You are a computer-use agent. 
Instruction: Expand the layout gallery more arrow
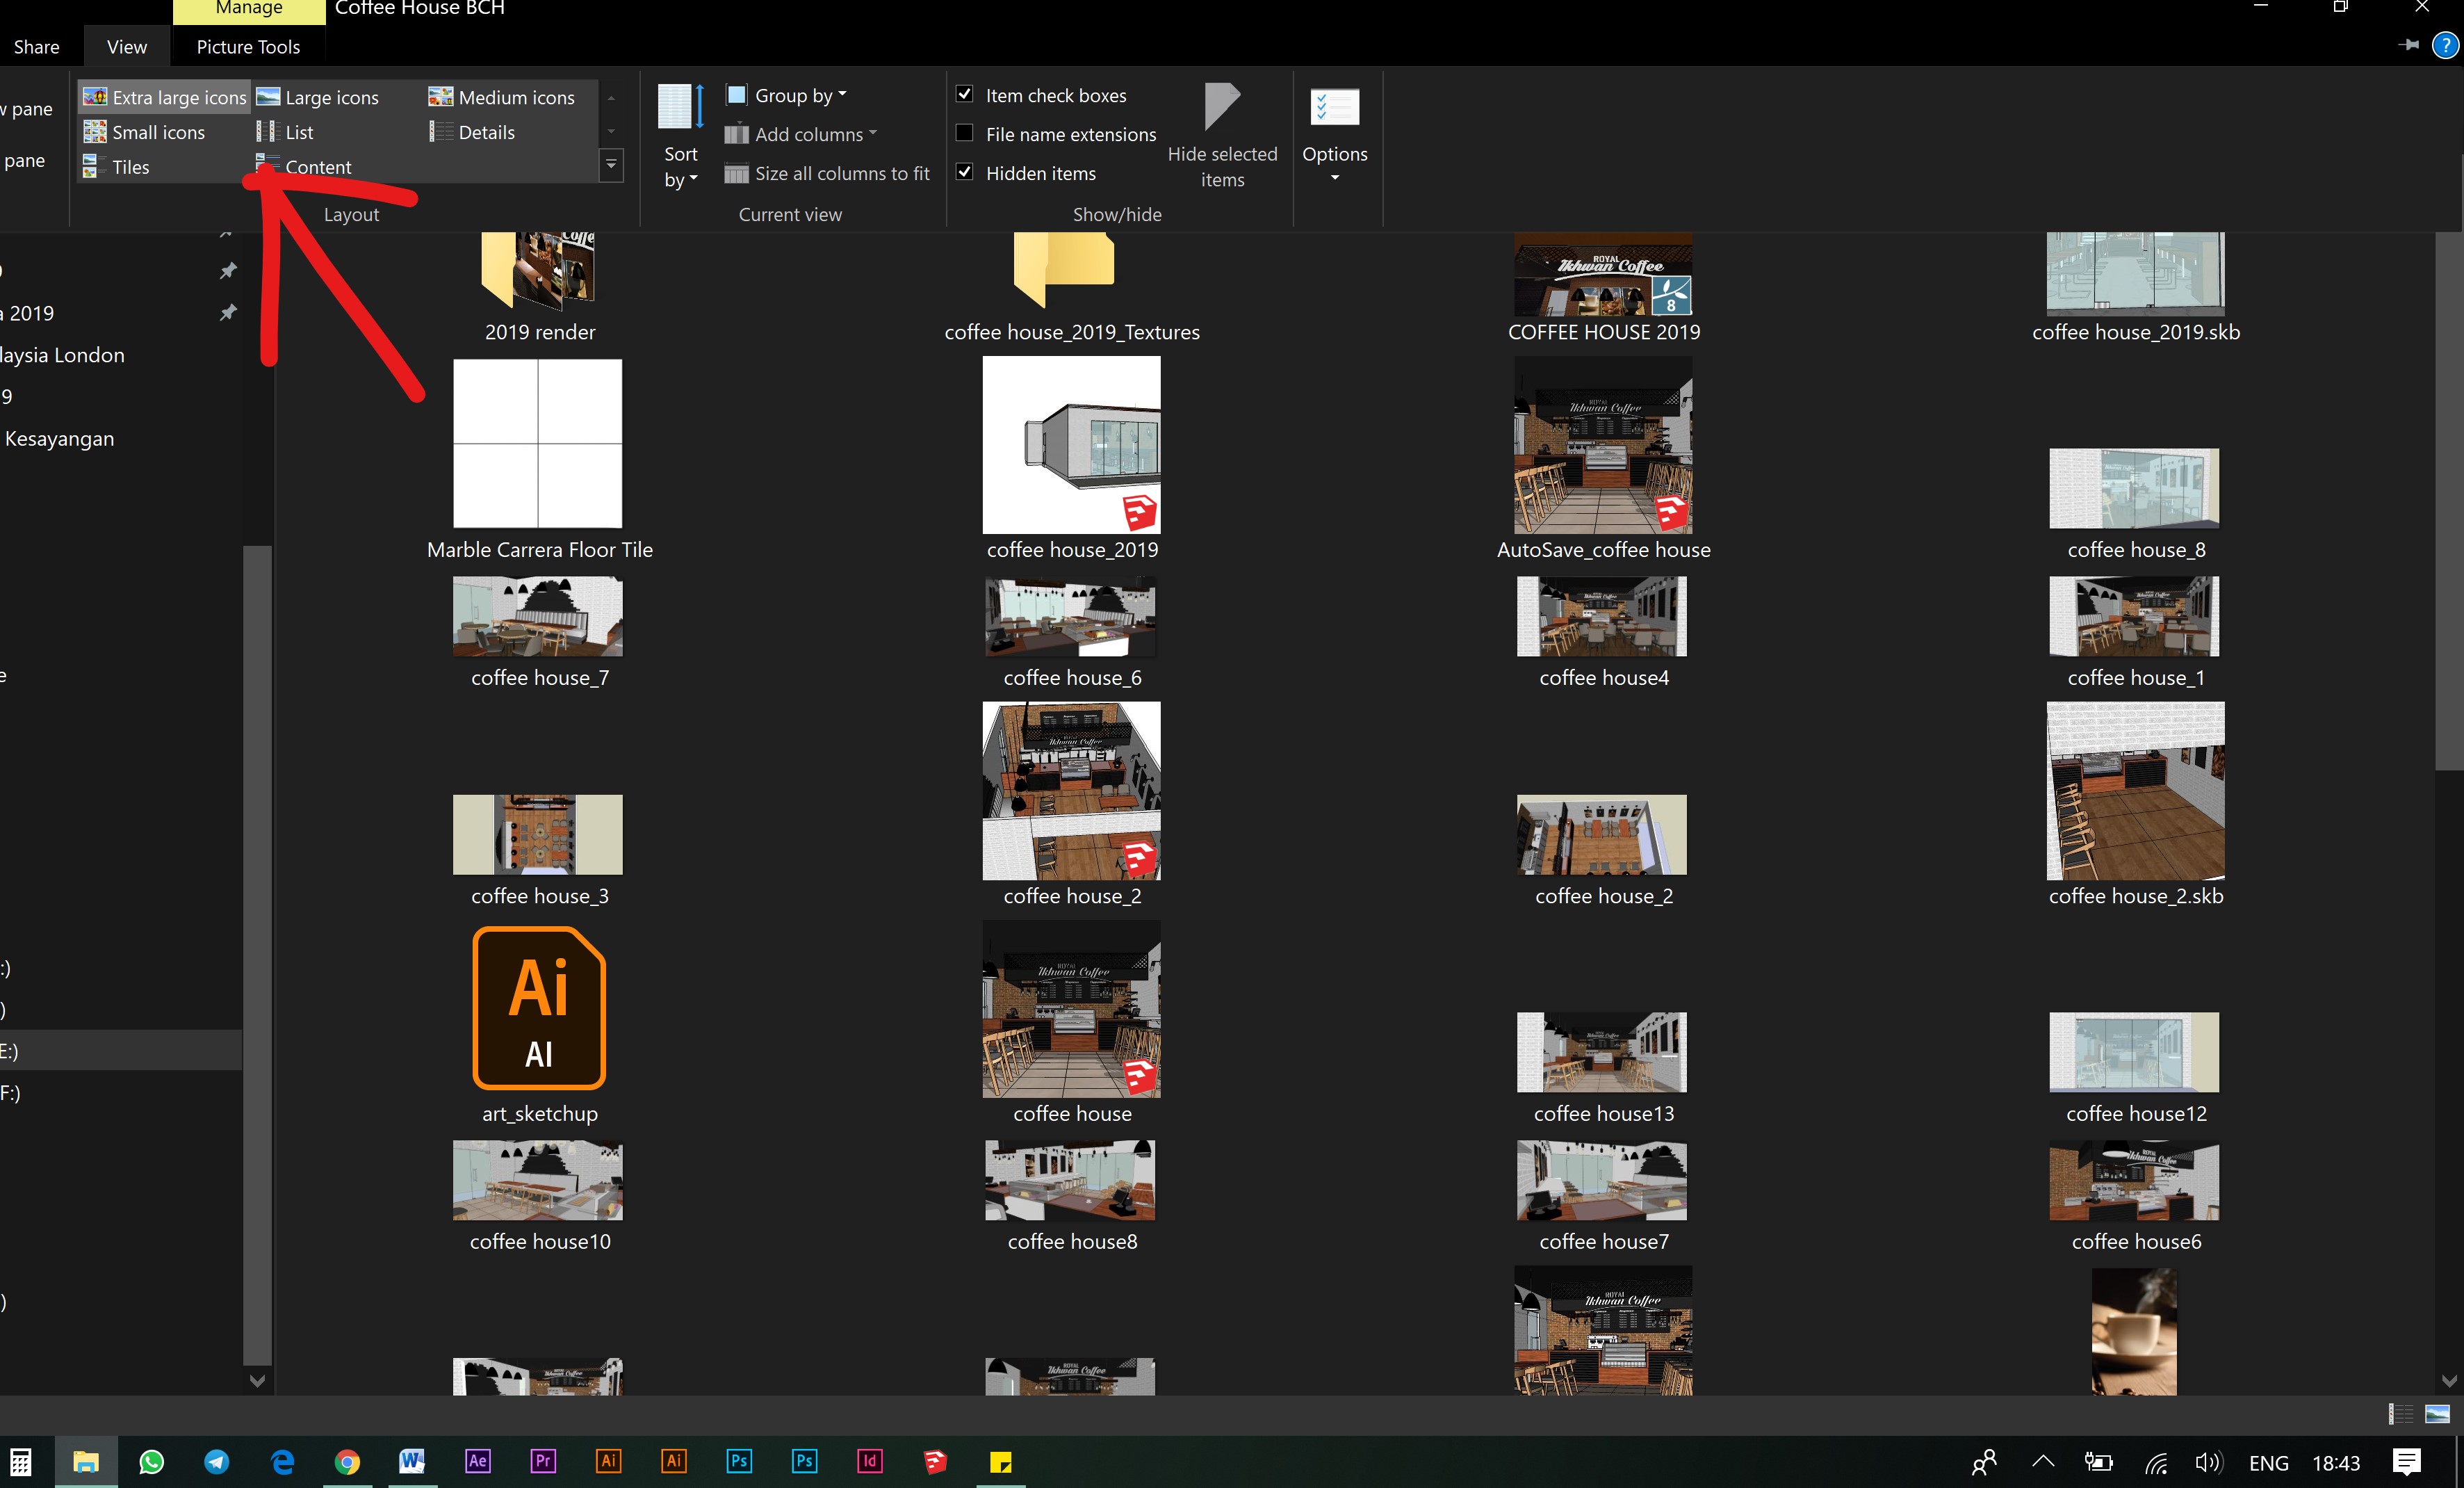coord(611,166)
